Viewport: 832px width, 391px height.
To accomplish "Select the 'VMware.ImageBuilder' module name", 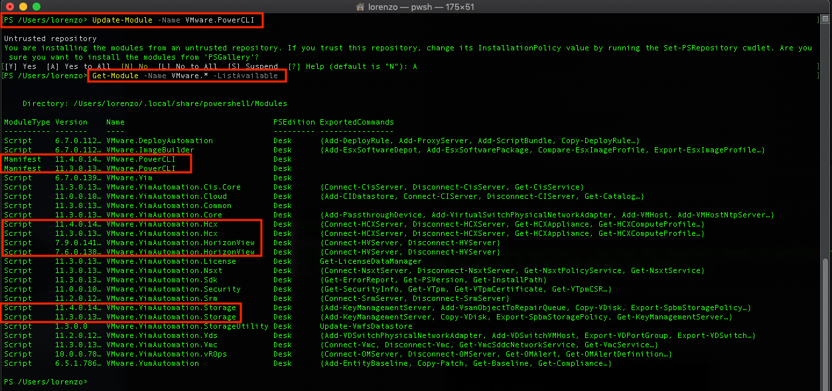I will click(150, 150).
